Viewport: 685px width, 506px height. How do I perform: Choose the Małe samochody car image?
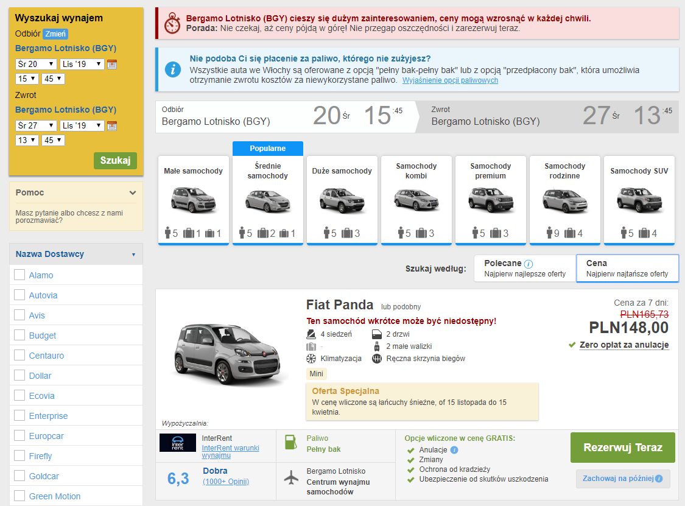(193, 198)
